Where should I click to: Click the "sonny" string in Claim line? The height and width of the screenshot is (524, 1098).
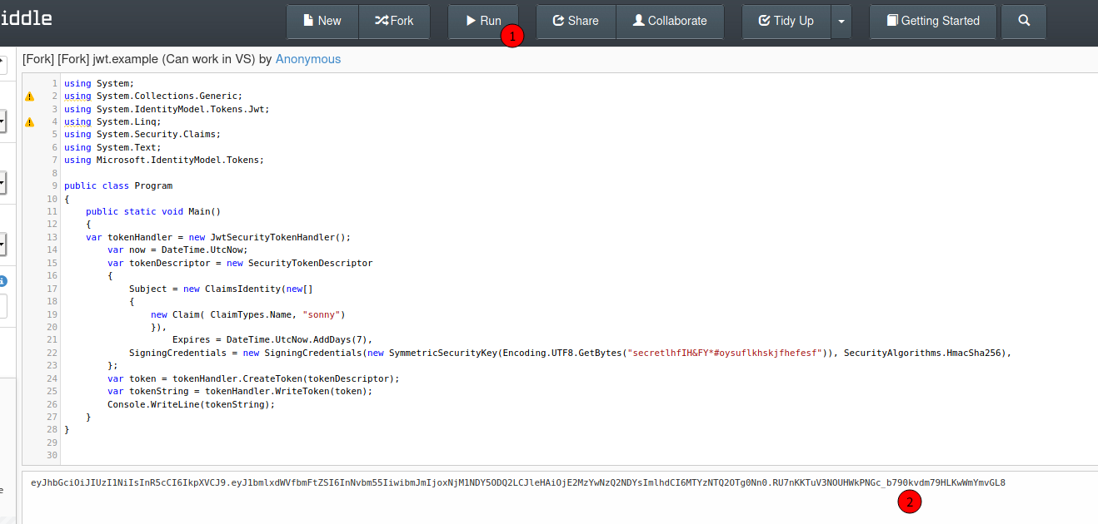pyautogui.click(x=321, y=314)
